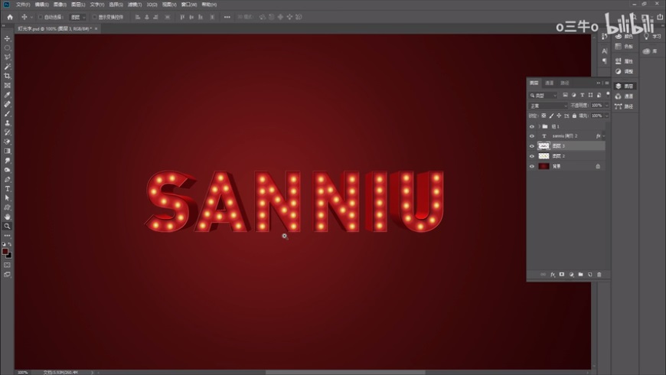
Task: Click the foreground color swatch
Action: point(5,250)
